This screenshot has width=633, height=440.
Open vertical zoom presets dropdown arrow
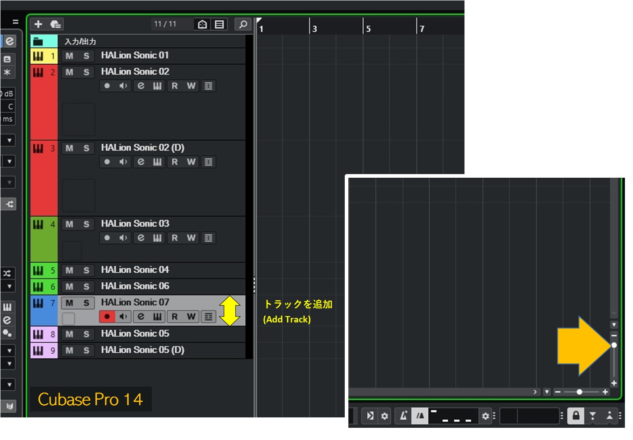614,325
